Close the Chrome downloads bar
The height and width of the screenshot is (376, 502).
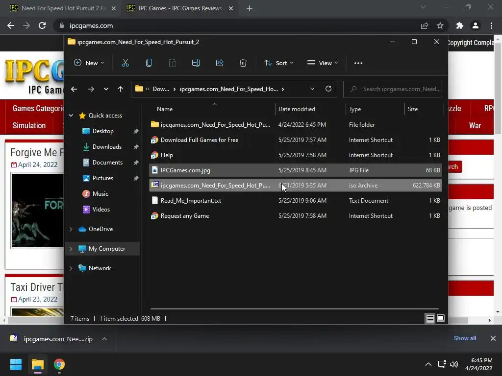click(x=493, y=338)
